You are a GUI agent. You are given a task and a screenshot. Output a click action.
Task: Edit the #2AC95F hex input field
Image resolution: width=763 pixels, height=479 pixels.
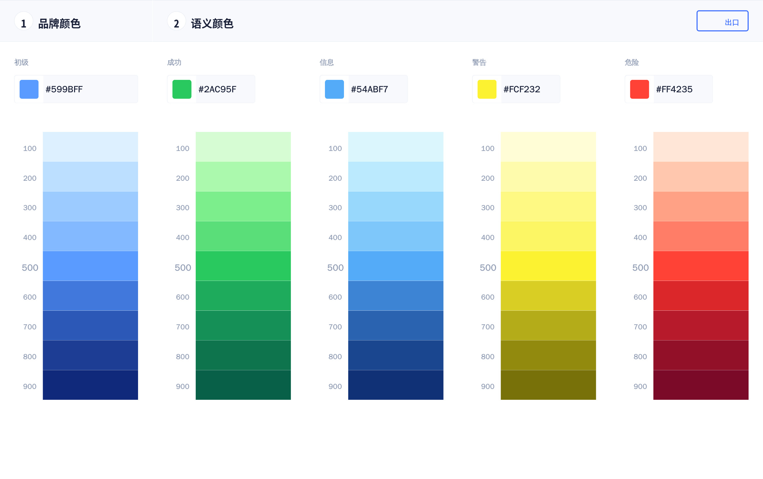pyautogui.click(x=225, y=89)
